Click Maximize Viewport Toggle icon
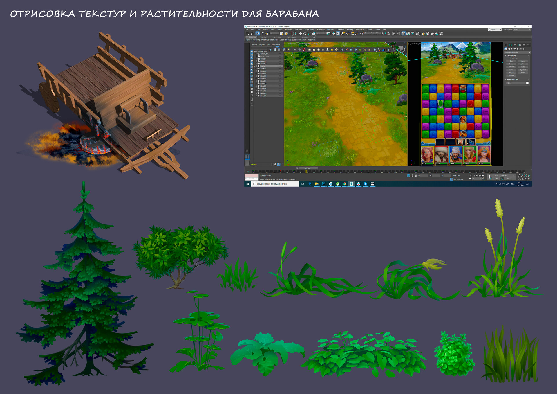 point(529,179)
